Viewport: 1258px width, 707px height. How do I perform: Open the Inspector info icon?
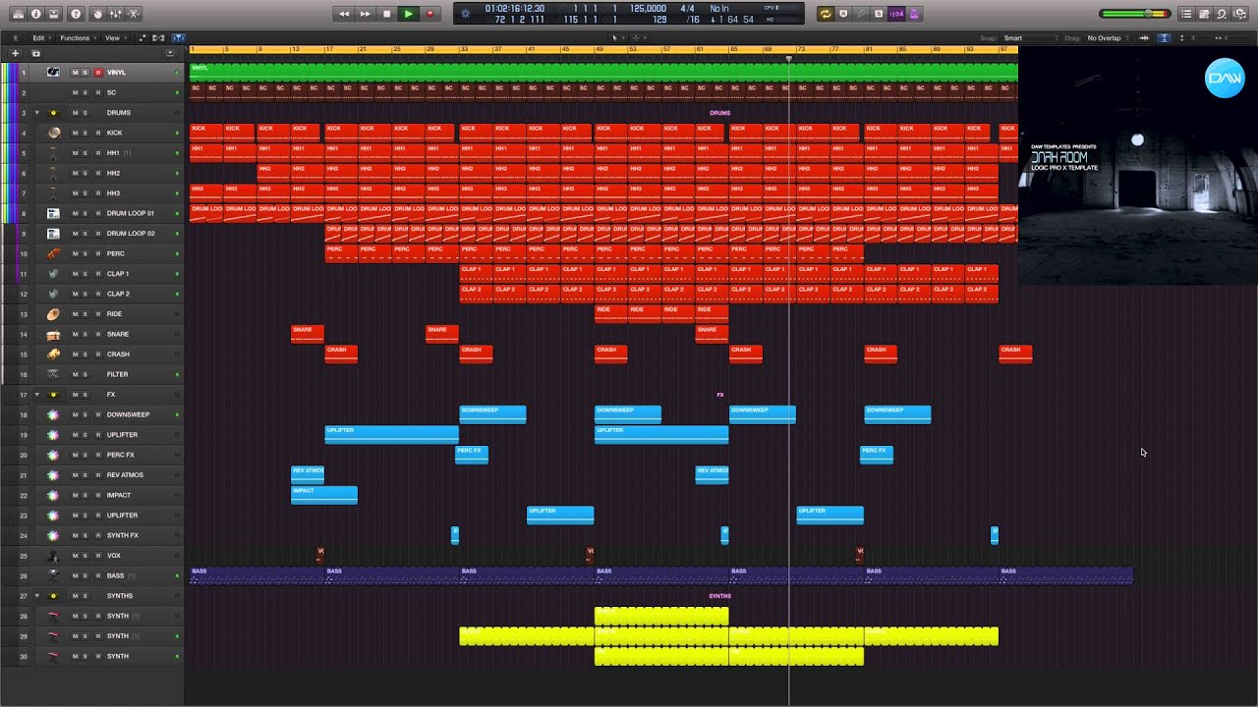(36, 14)
